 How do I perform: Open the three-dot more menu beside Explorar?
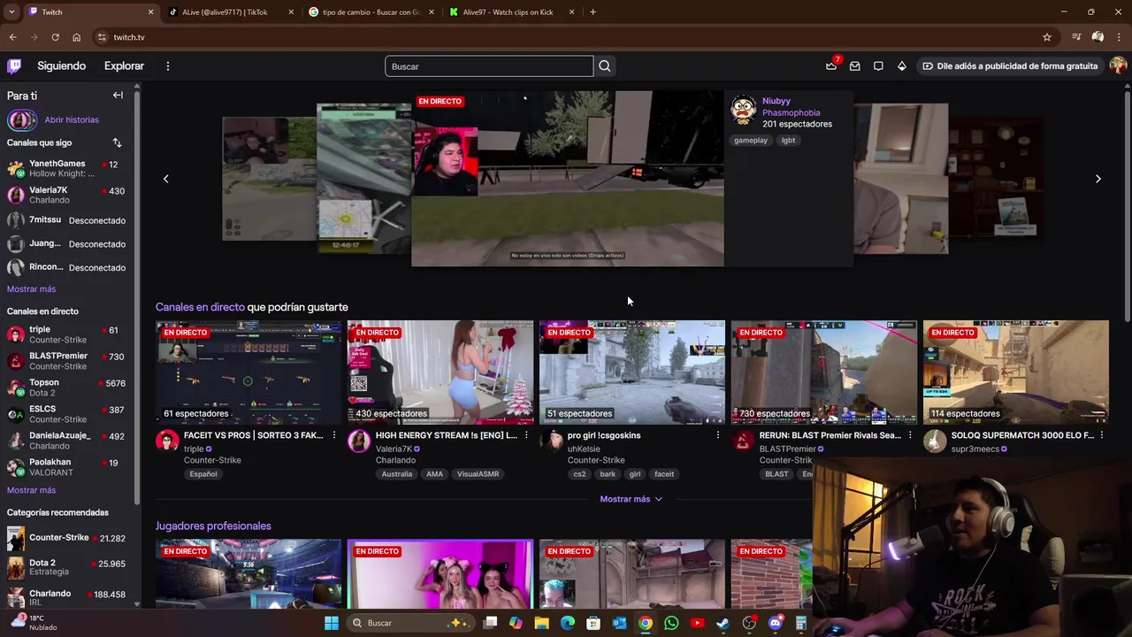click(x=167, y=65)
